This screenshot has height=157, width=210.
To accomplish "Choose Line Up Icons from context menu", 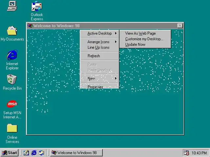I will coord(99,47).
